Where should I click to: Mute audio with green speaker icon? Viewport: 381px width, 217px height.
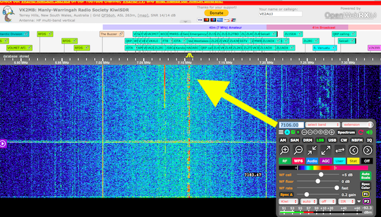point(369,133)
